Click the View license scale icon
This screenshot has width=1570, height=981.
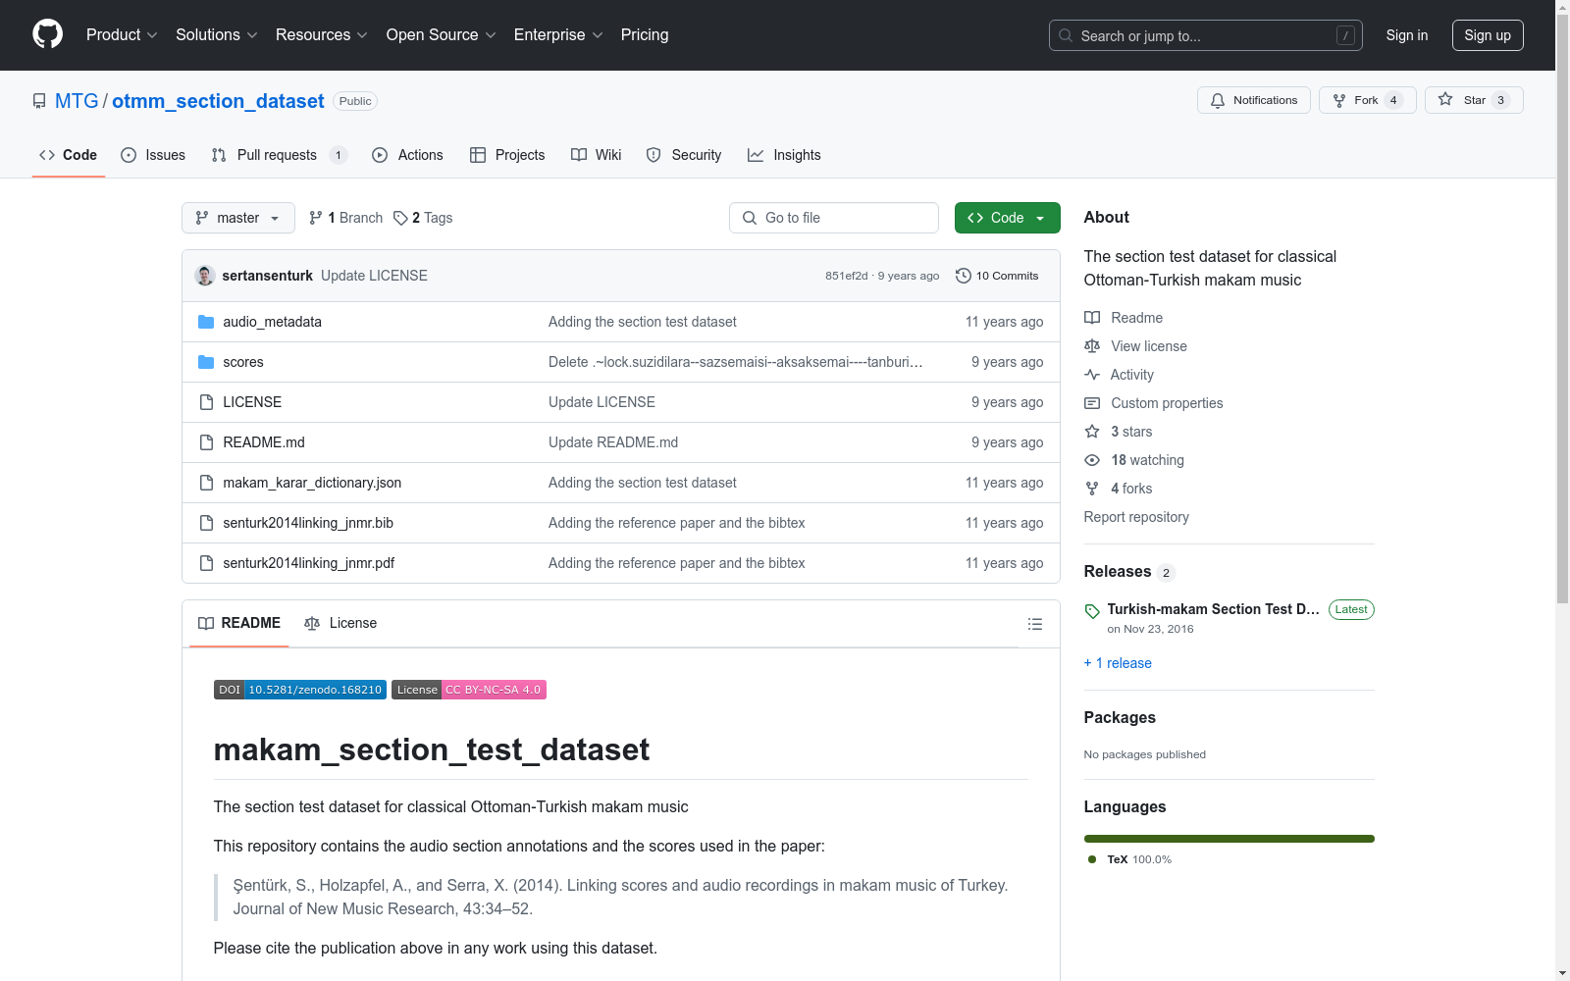(1092, 346)
